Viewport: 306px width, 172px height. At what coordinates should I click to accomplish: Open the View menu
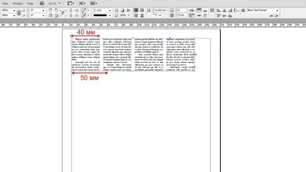pos(5,3)
